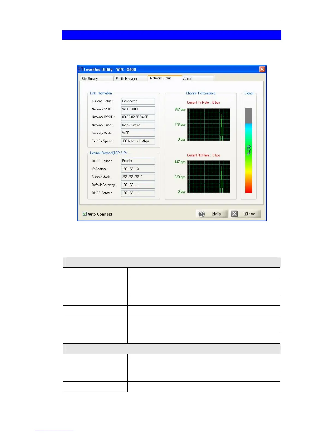The width and height of the screenshot is (334, 433).
Task: Click the Link Information group label
Action: [101, 93]
